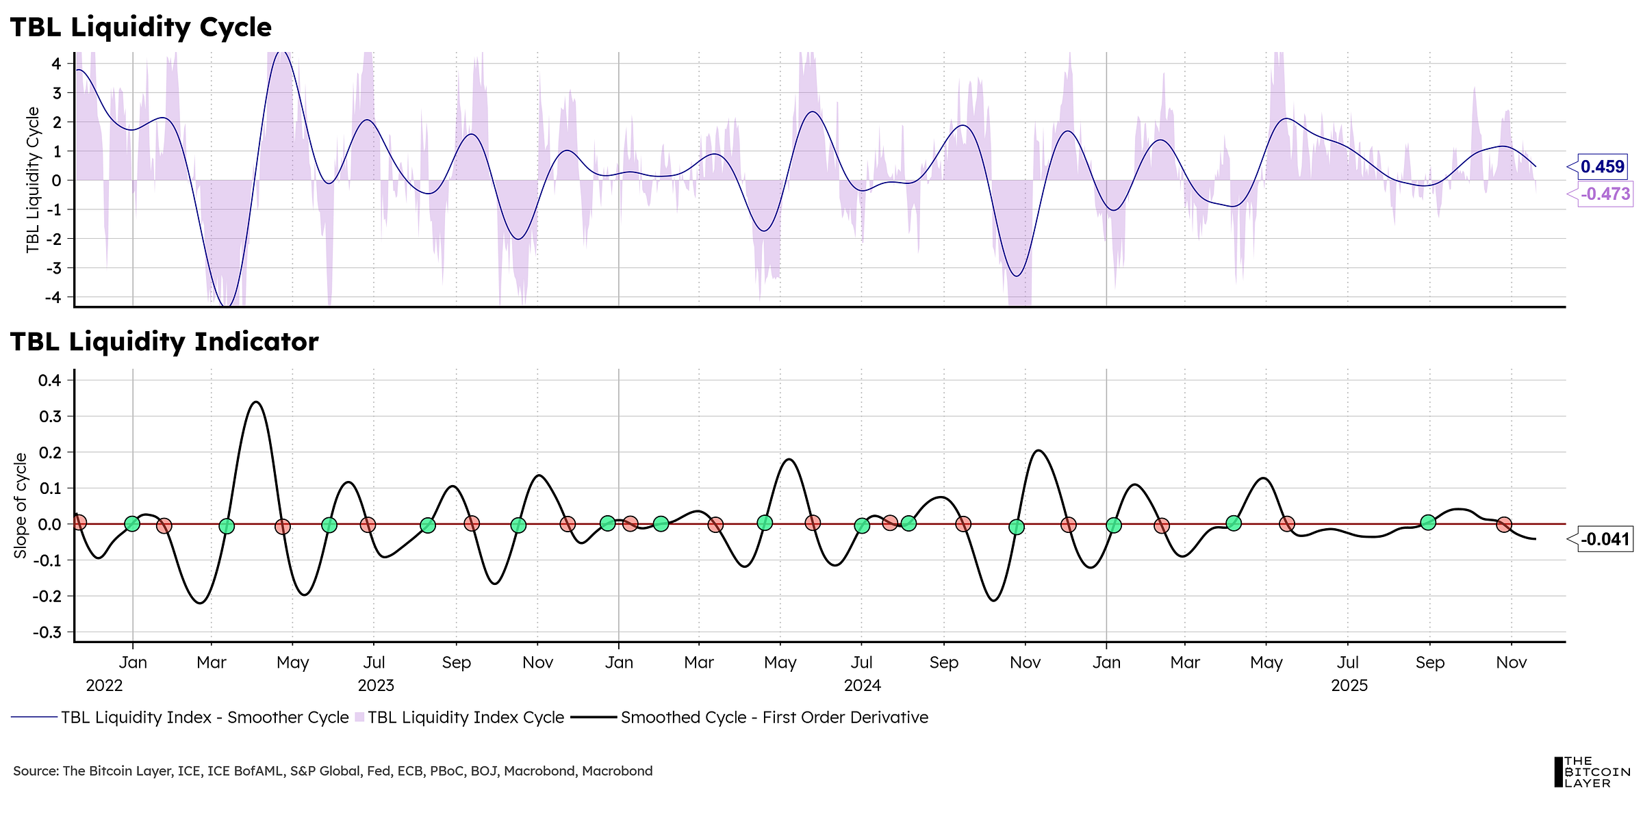This screenshot has width=1643, height=821.
Task: Click the 0.459 value label
Action: (x=1602, y=167)
